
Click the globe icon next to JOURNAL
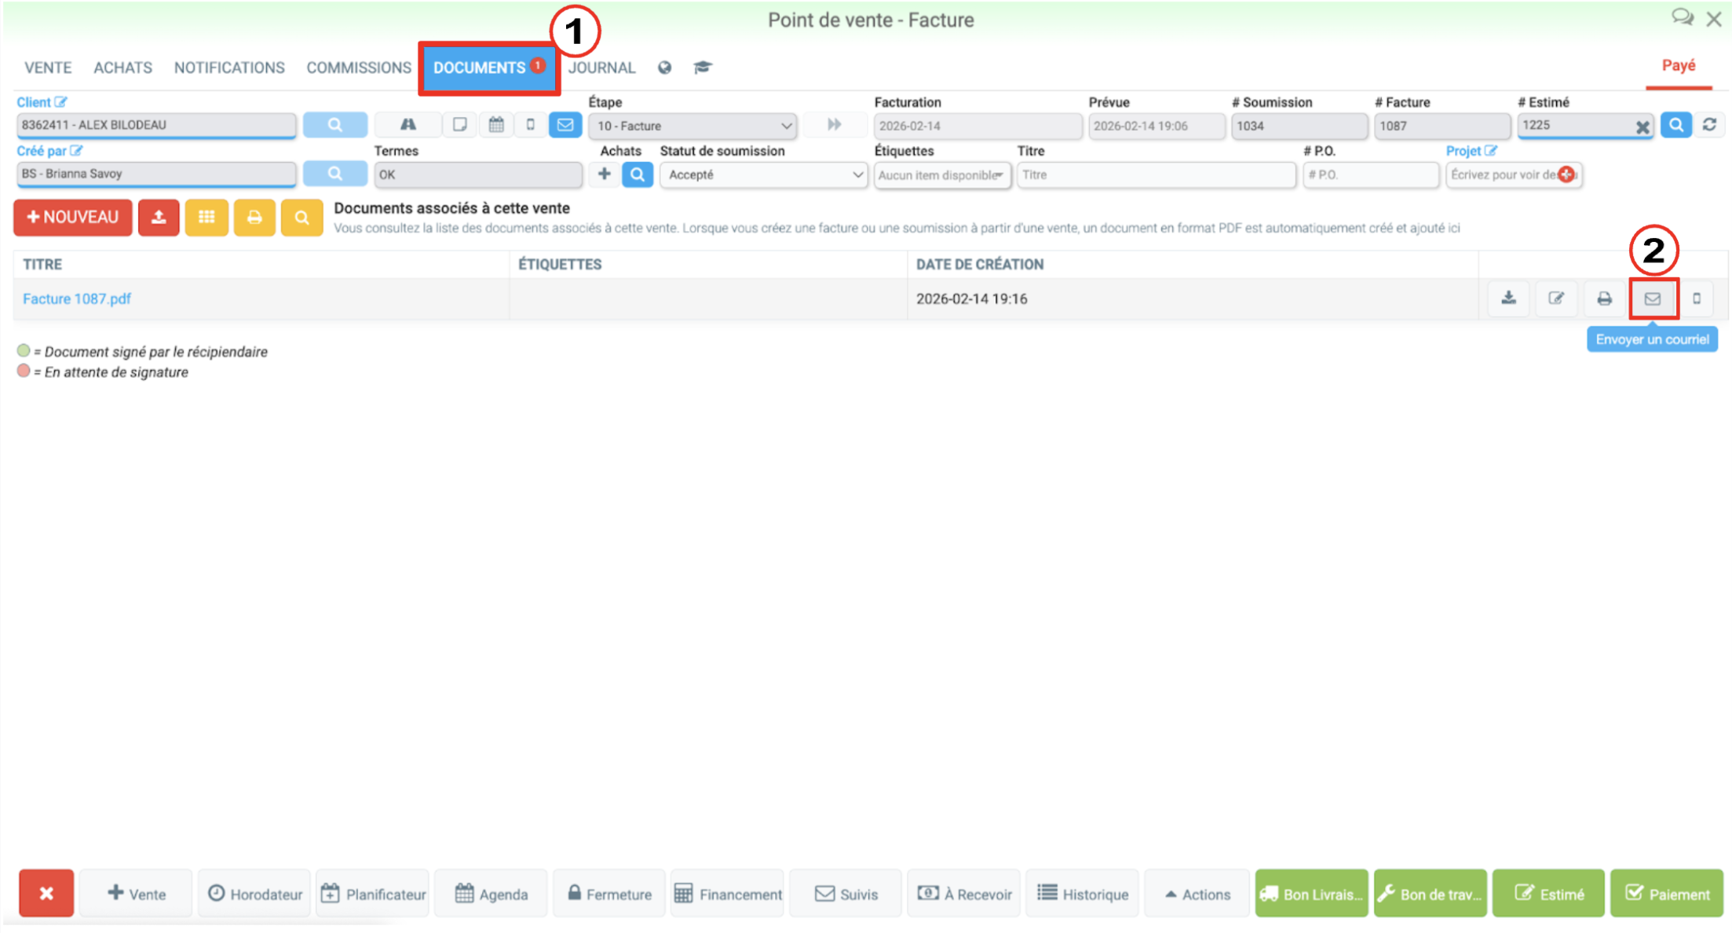(664, 68)
